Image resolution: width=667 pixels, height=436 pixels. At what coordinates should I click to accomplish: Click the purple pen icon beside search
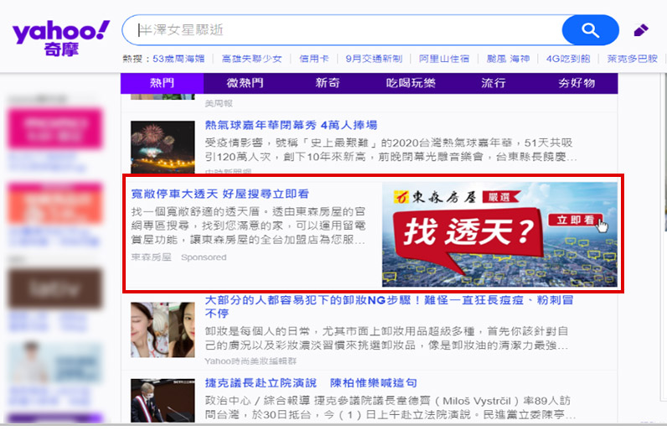coord(641,31)
